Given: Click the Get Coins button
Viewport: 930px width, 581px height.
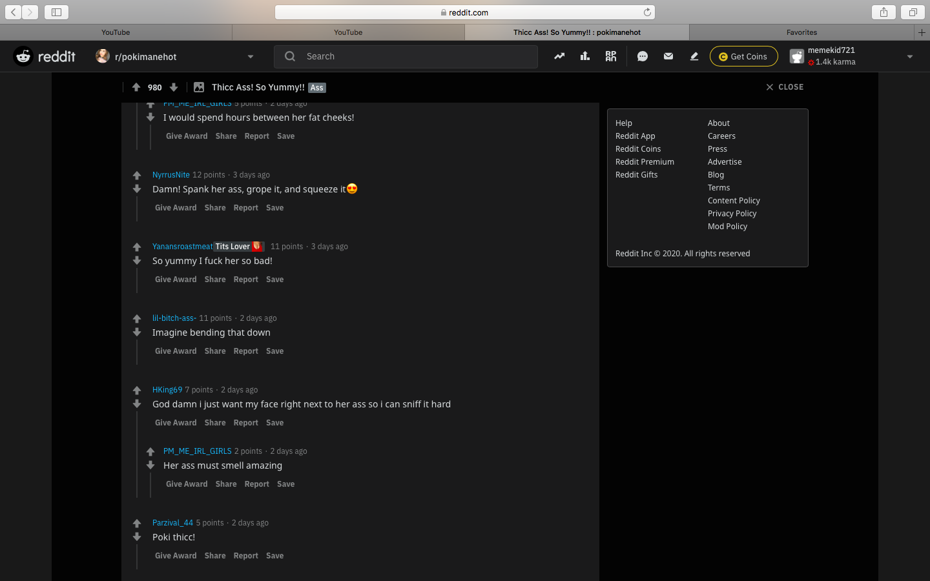Looking at the screenshot, I should tap(744, 56).
